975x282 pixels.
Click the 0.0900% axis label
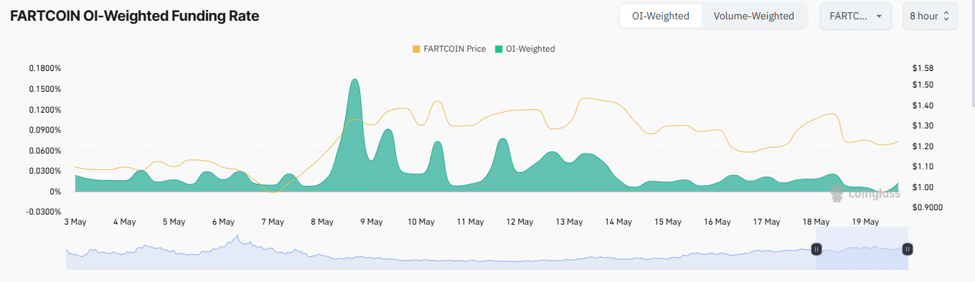coord(45,131)
